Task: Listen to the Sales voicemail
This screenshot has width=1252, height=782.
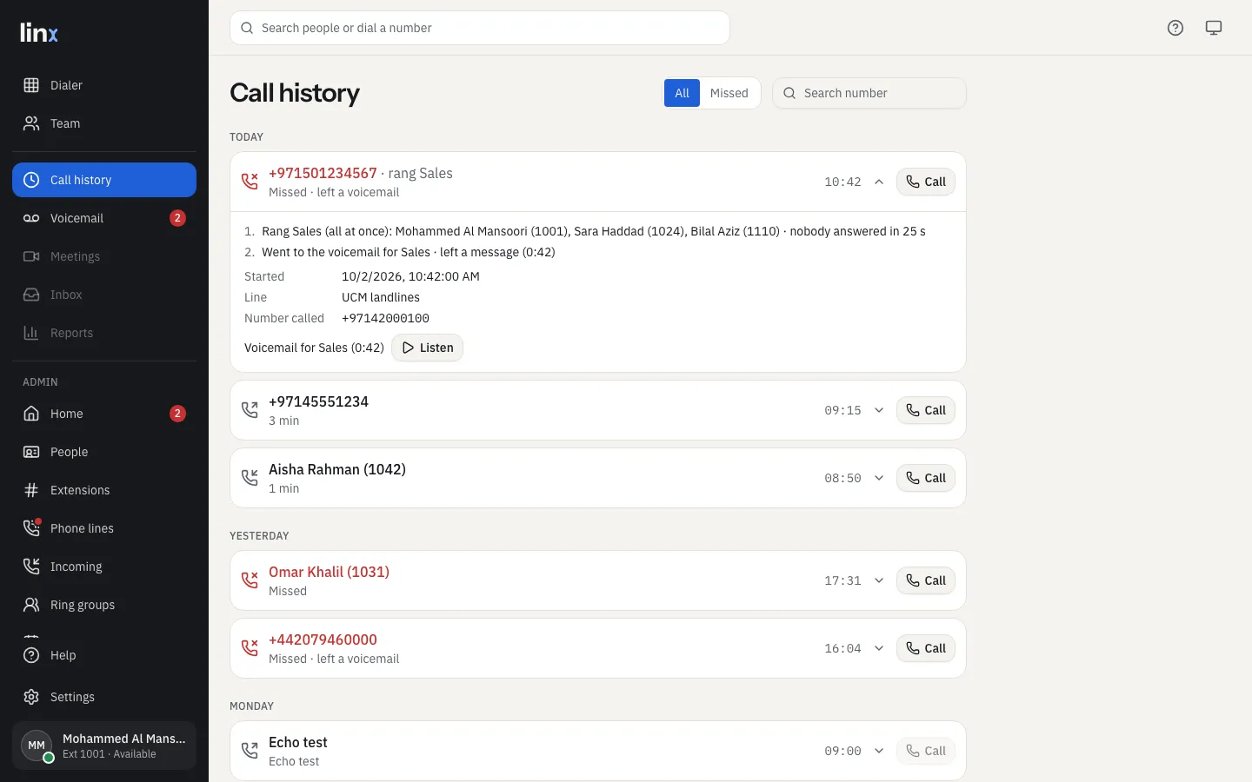Action: (427, 348)
